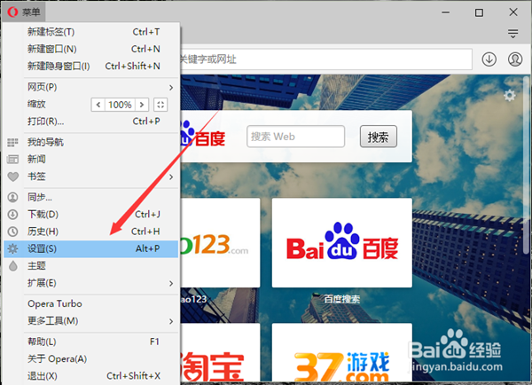This screenshot has height=385, width=532.
Task: Minimize the Opera window
Action: [x=446, y=12]
